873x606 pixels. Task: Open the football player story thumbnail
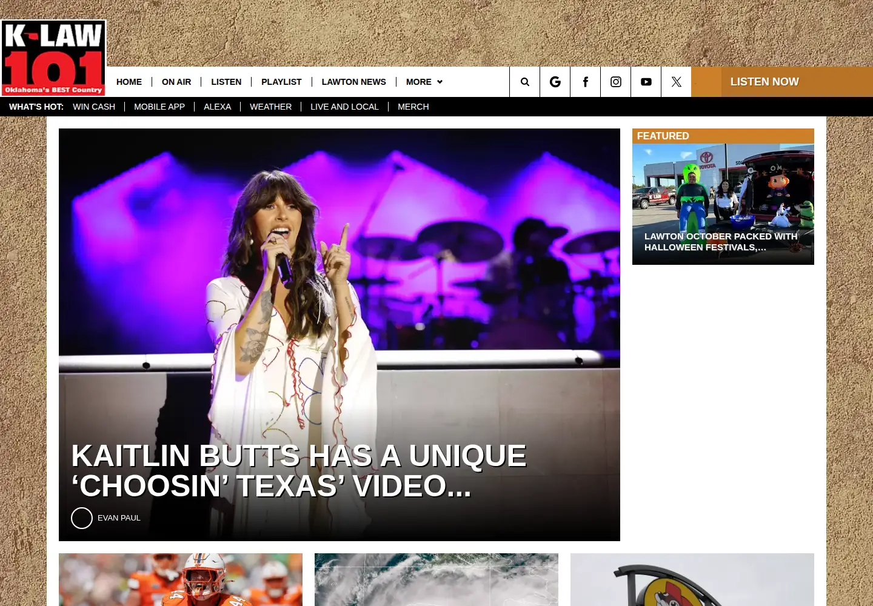point(181,579)
